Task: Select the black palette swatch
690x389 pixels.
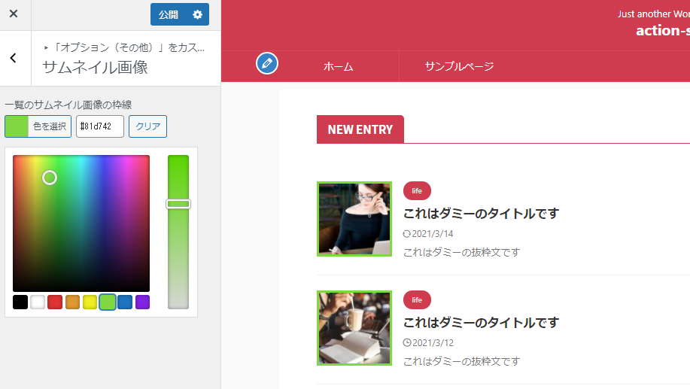Action: pyautogui.click(x=20, y=302)
